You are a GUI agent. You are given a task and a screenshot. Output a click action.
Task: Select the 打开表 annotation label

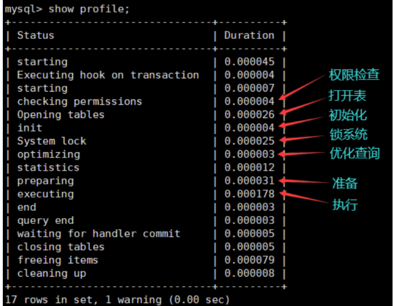click(347, 96)
